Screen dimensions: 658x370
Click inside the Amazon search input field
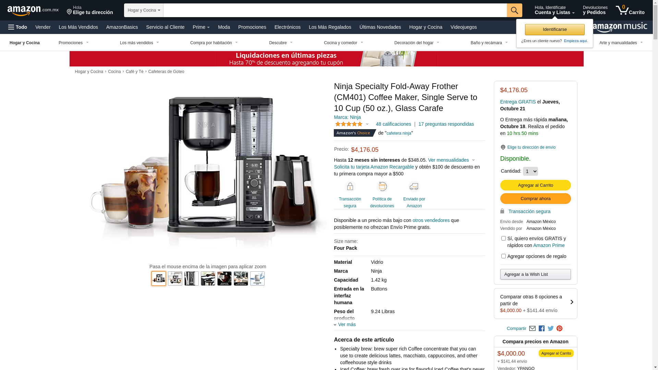pos(335,10)
